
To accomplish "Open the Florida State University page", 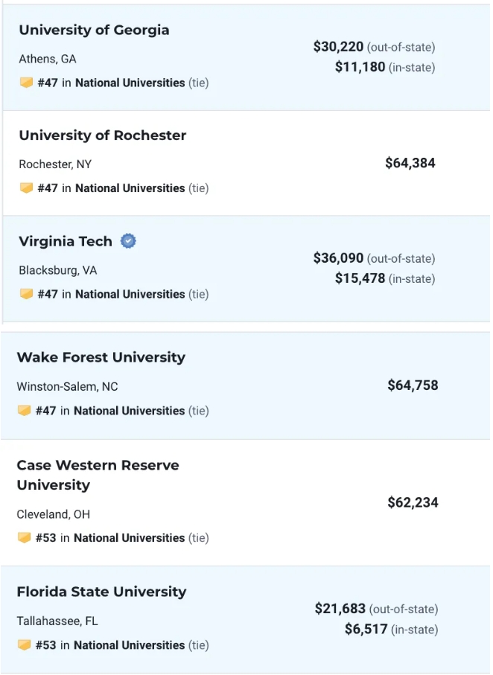I will click(101, 592).
